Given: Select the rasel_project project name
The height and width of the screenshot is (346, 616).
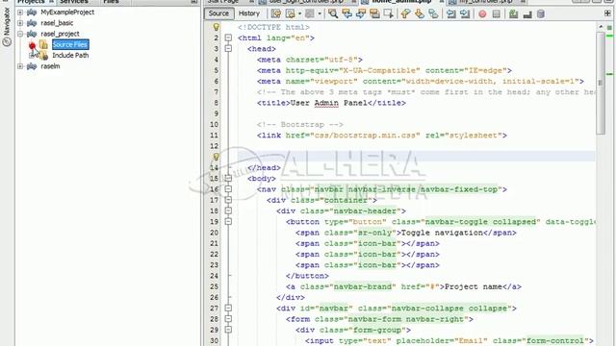Looking at the screenshot, I should coord(60,34).
